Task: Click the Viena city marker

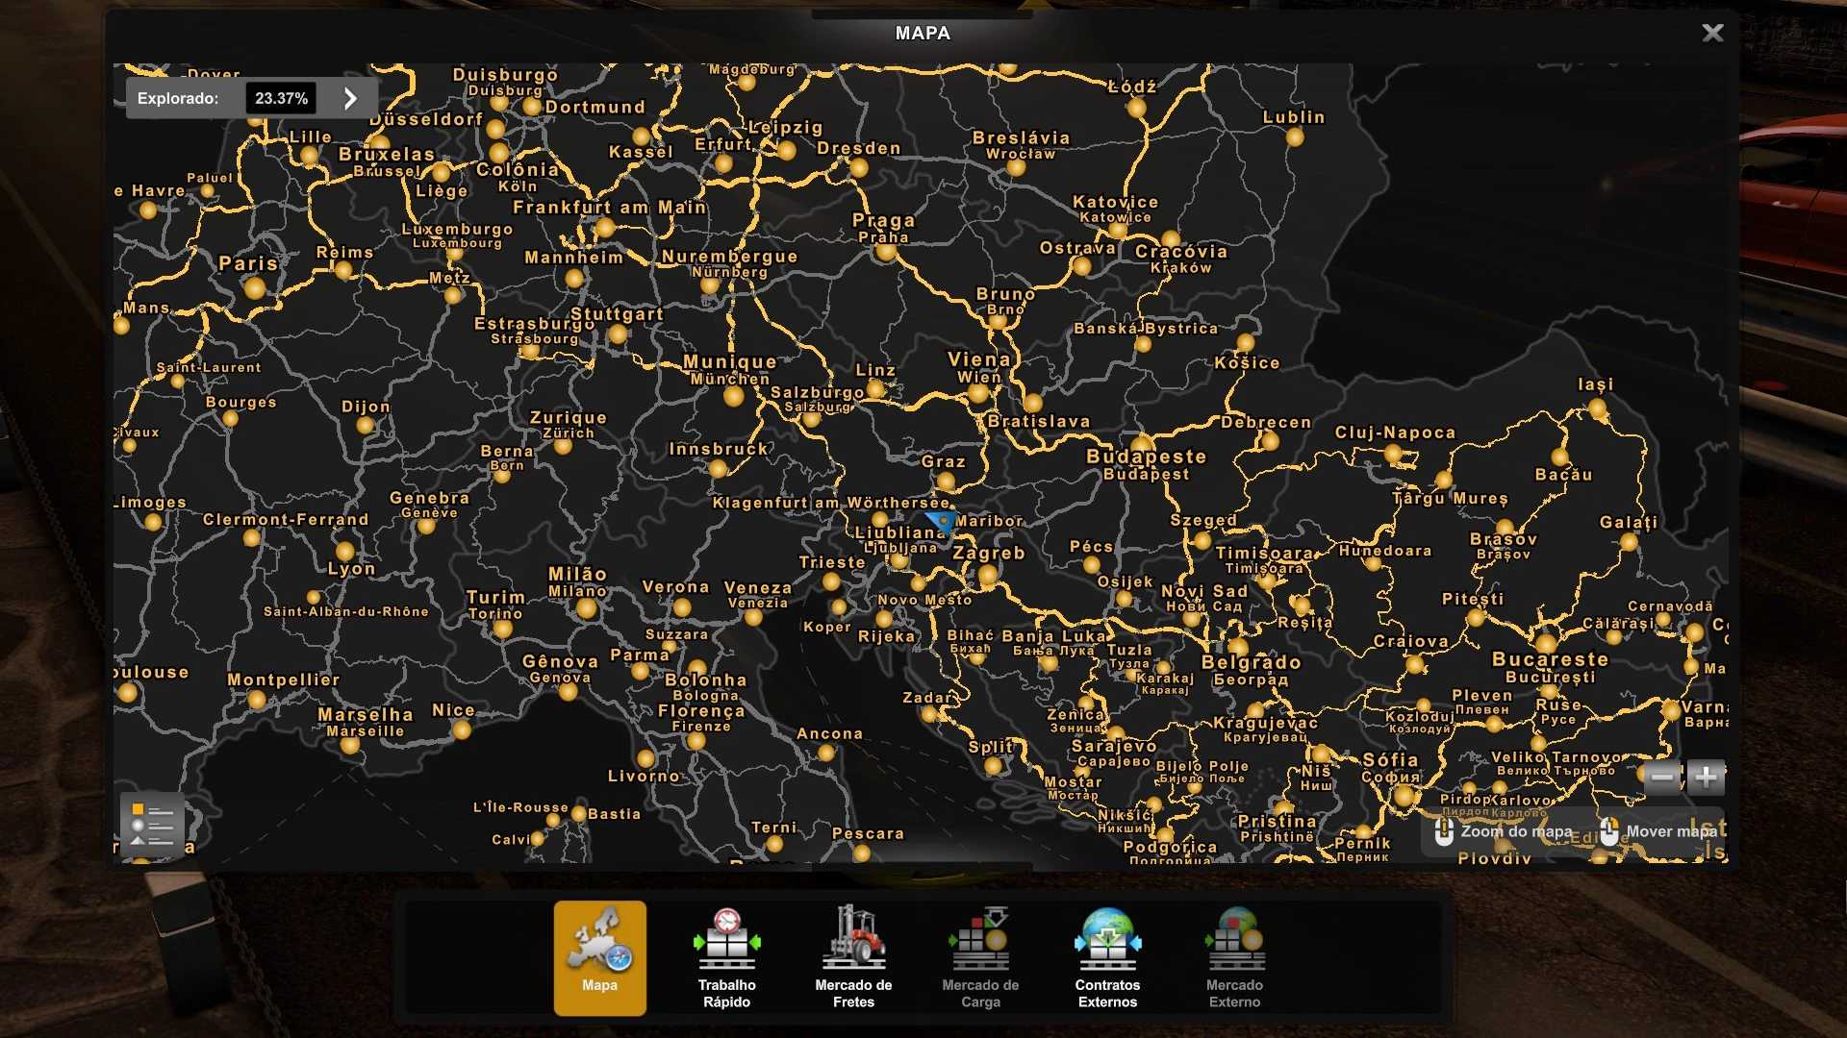Action: tap(978, 392)
